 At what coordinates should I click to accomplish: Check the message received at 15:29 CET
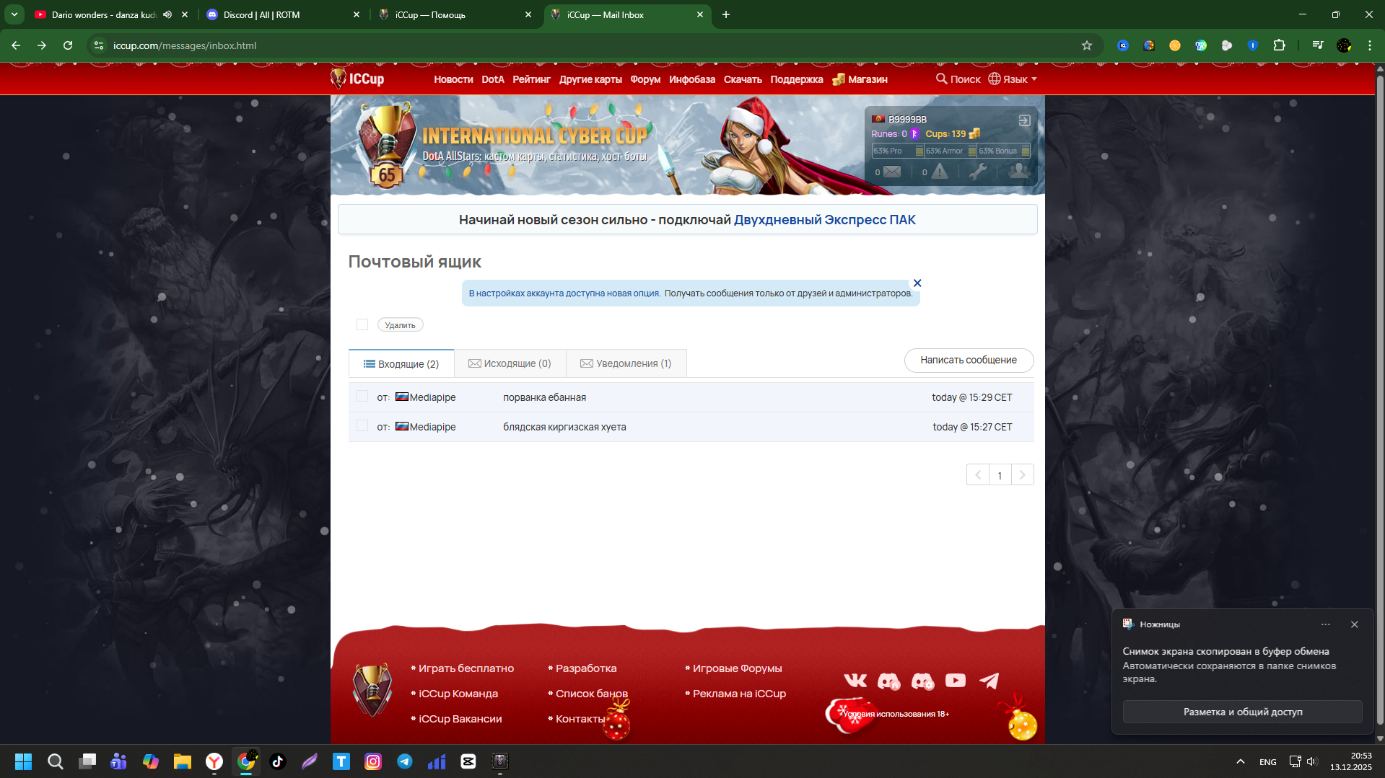tap(362, 397)
